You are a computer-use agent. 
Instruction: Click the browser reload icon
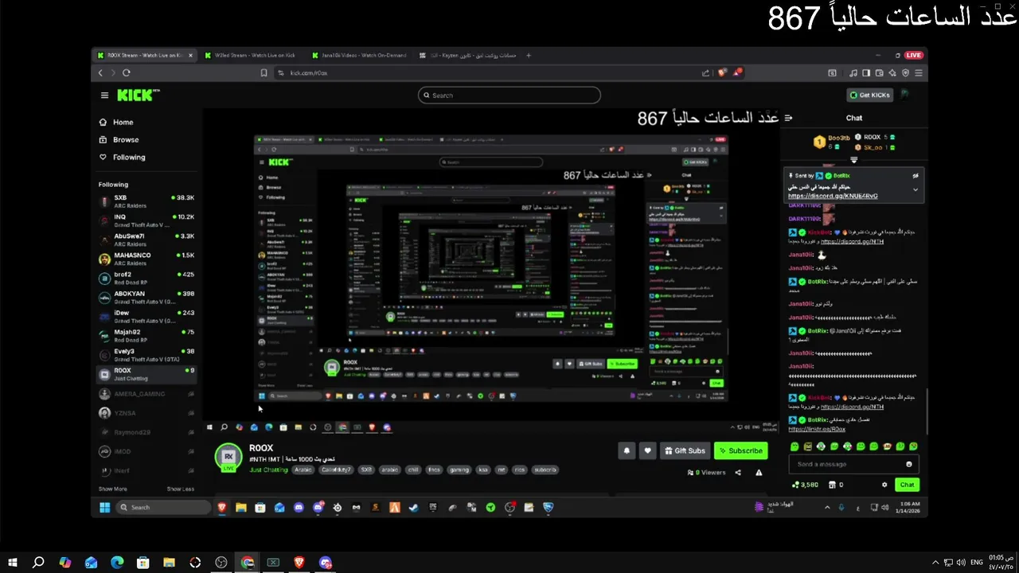126,72
